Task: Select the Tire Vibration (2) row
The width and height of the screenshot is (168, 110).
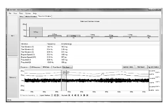Action: pos(90,49)
